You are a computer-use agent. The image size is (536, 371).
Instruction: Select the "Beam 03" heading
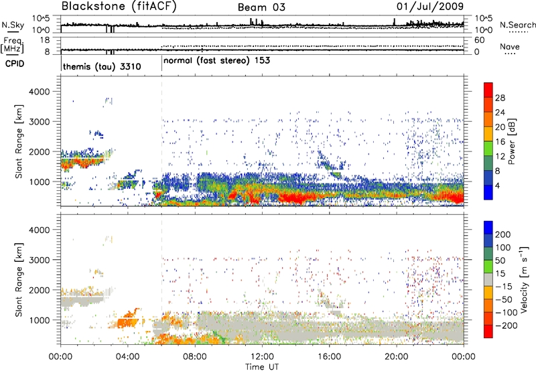(261, 7)
